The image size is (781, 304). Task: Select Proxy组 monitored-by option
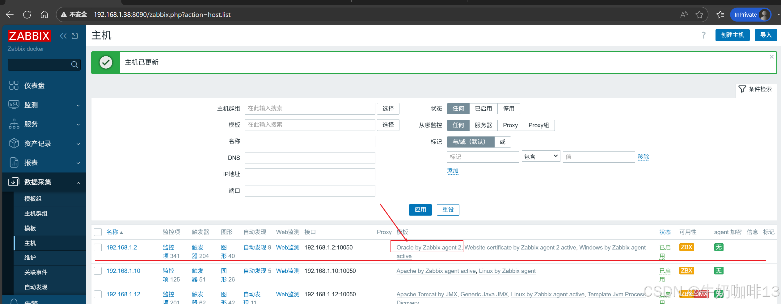click(x=539, y=125)
